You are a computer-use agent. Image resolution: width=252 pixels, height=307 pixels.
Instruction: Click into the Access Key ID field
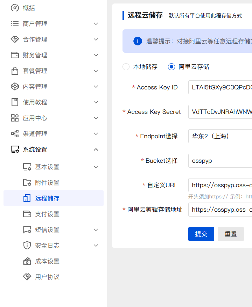click(x=220, y=87)
